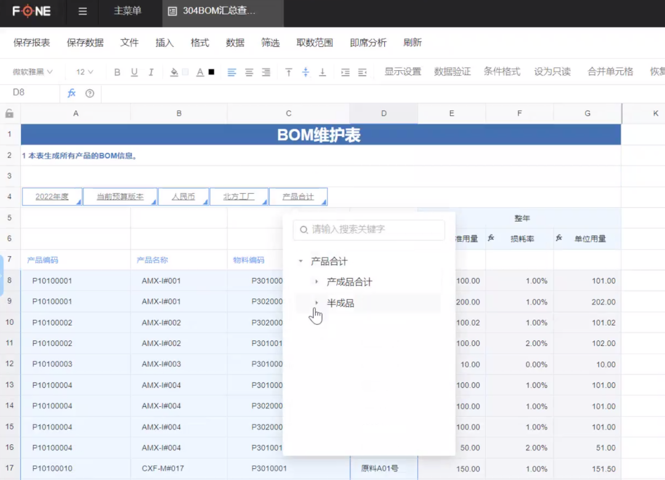This screenshot has width=665, height=480.
Task: Open the fill color bucket icon
Action: click(173, 72)
